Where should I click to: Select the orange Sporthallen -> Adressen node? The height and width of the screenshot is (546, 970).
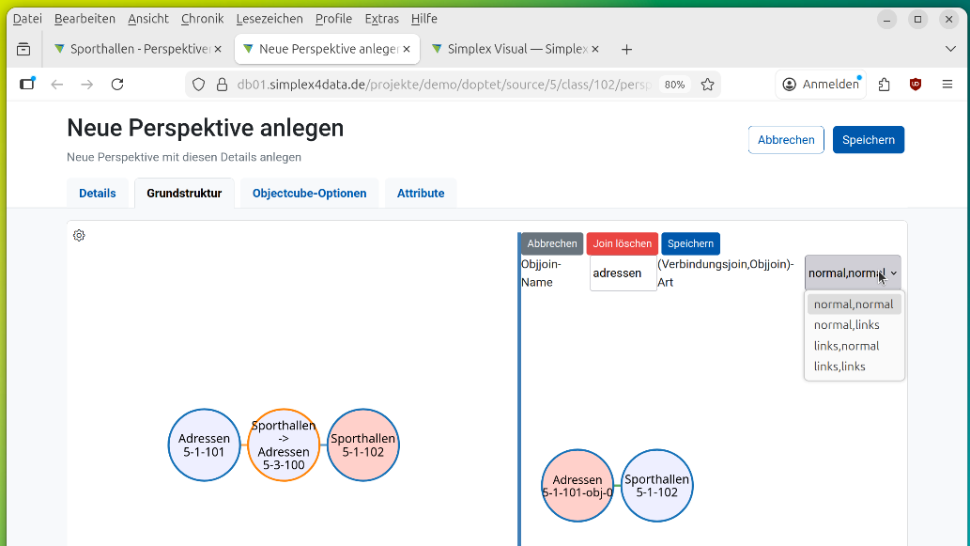pyautogui.click(x=284, y=445)
